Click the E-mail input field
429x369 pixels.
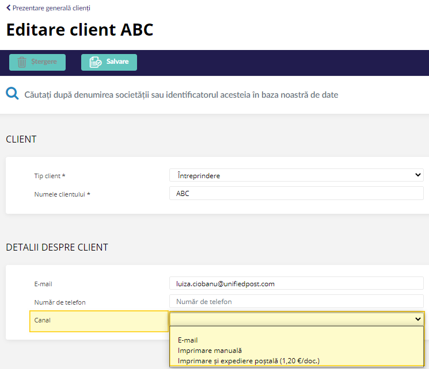point(297,283)
